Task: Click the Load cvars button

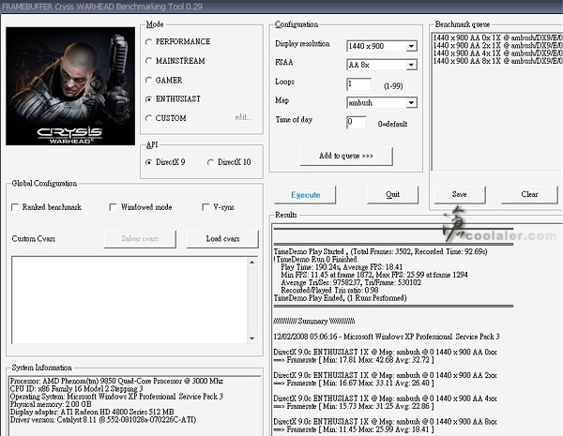Action: [x=222, y=239]
